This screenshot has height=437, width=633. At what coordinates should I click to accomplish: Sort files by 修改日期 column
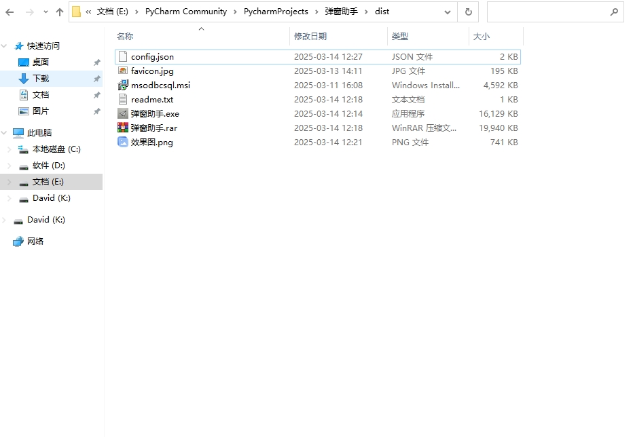pyautogui.click(x=310, y=37)
